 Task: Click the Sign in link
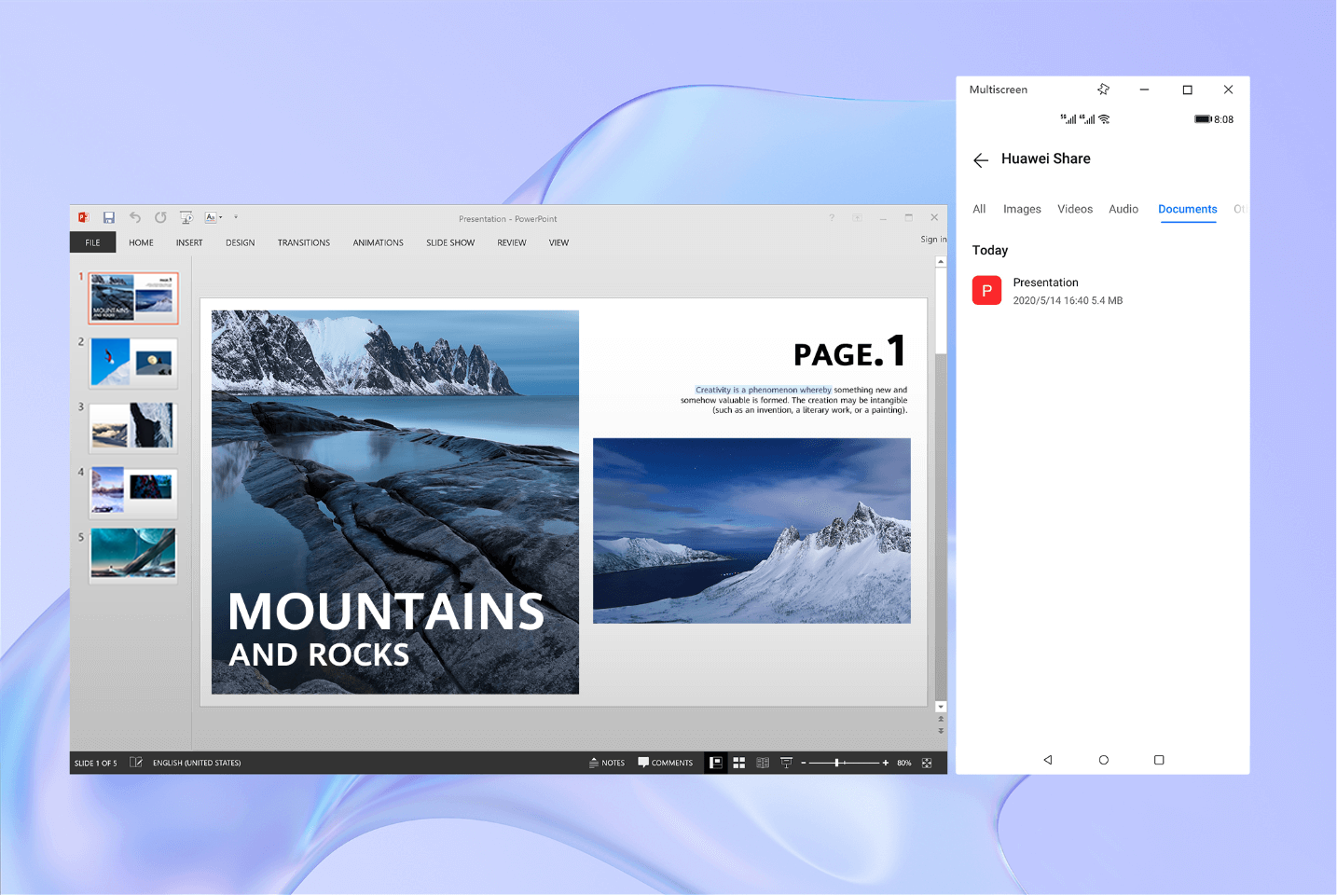coord(933,240)
